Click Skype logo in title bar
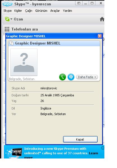 (7, 4)
